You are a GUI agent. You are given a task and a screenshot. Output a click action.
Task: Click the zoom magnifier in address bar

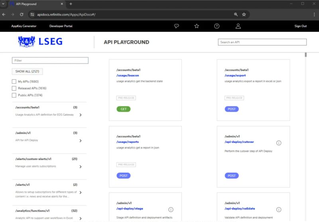point(236,14)
